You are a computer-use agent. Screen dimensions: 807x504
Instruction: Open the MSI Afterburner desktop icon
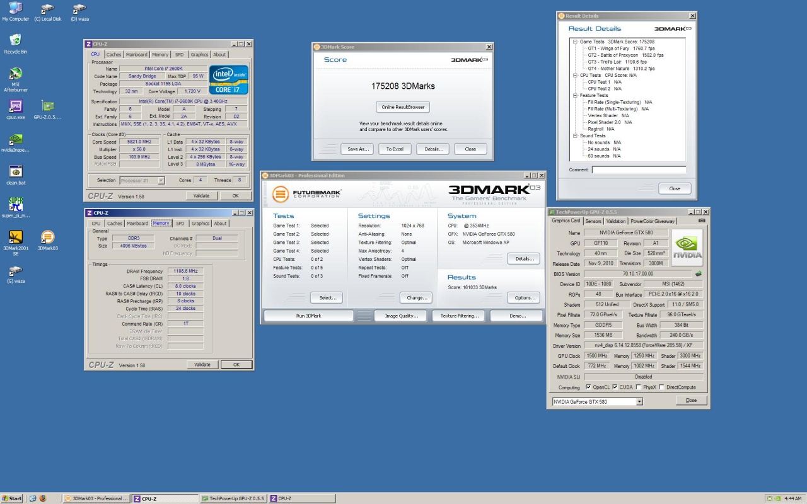16,74
